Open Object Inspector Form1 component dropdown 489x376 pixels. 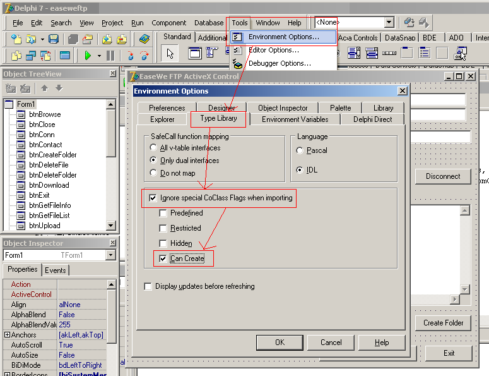[110, 255]
